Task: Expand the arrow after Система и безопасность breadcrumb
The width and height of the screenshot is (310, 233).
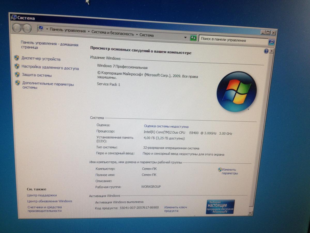Action: click(137, 34)
